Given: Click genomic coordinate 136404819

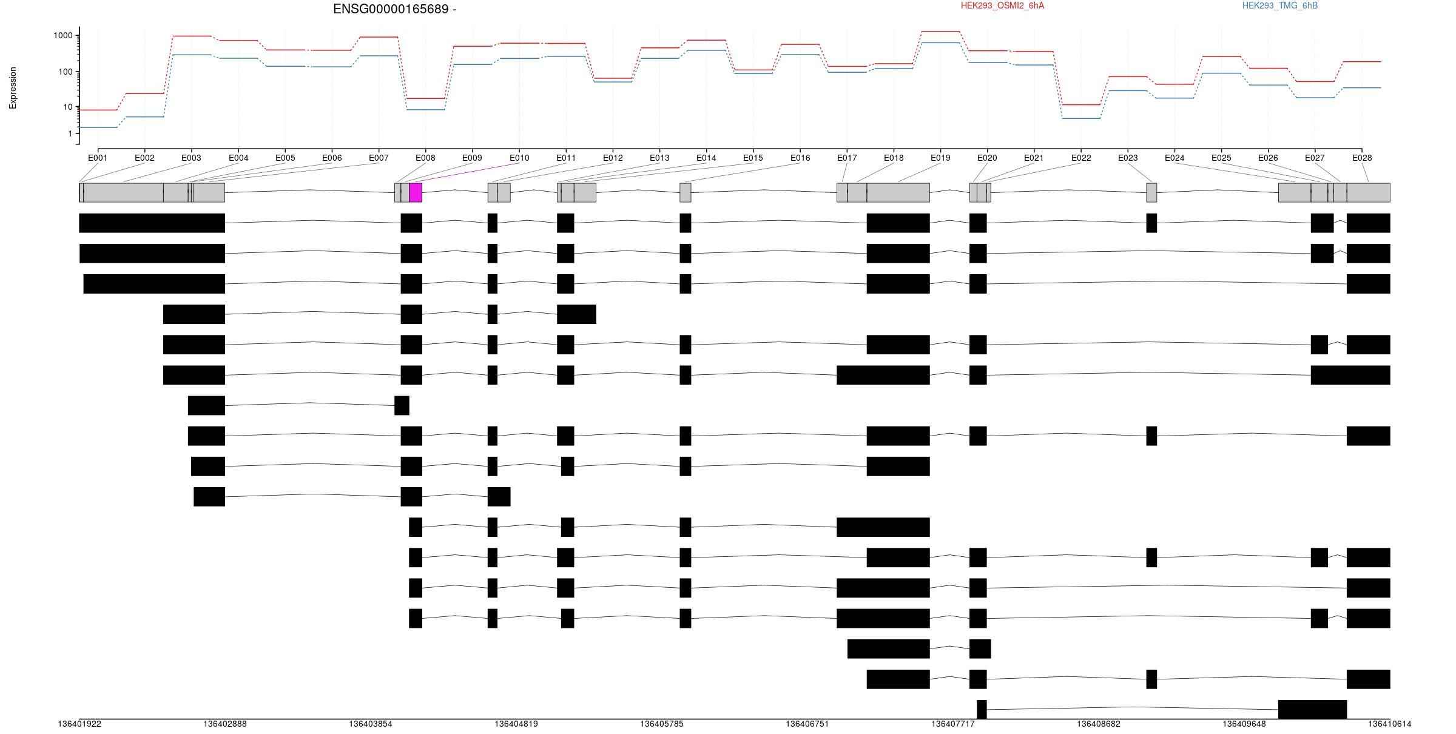Looking at the screenshot, I should 516,724.
